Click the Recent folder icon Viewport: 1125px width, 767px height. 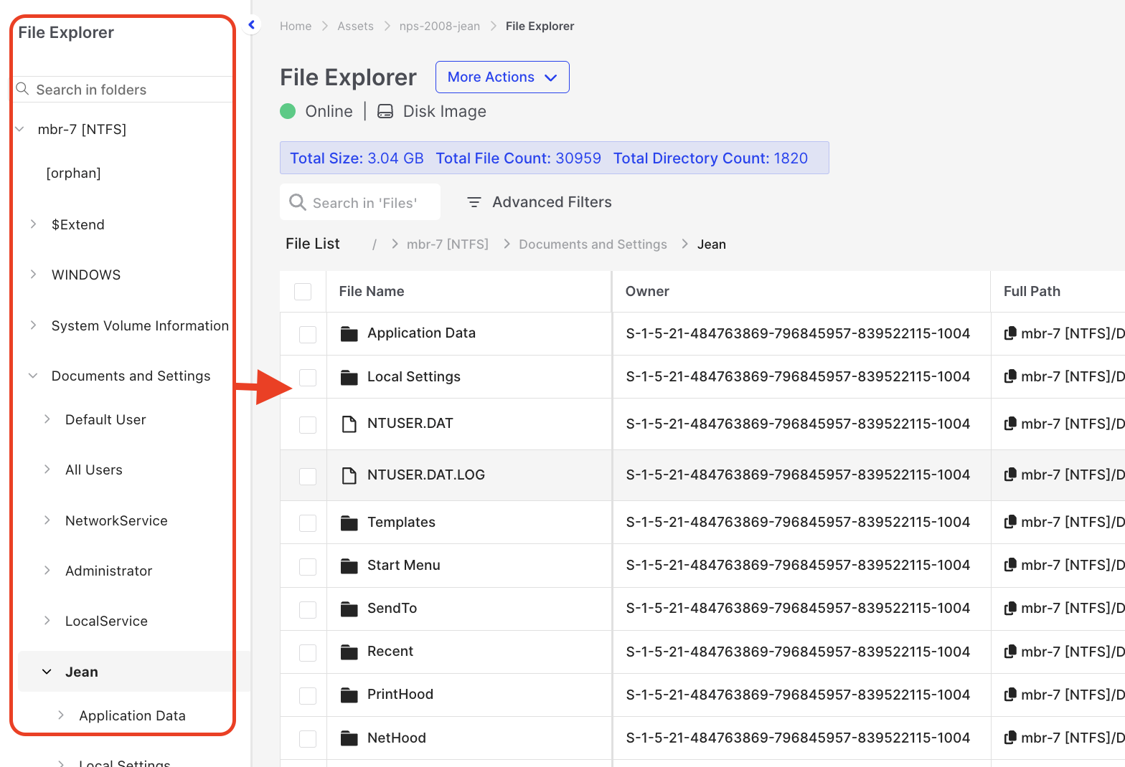349,652
